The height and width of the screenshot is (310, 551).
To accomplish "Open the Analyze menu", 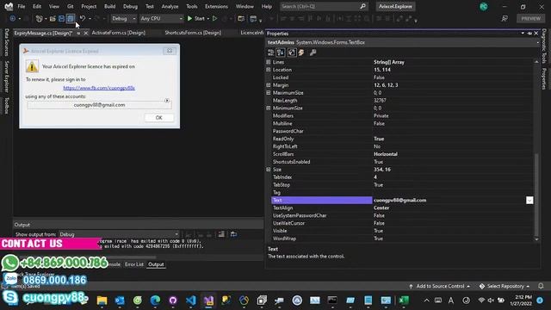I will [x=170, y=6].
